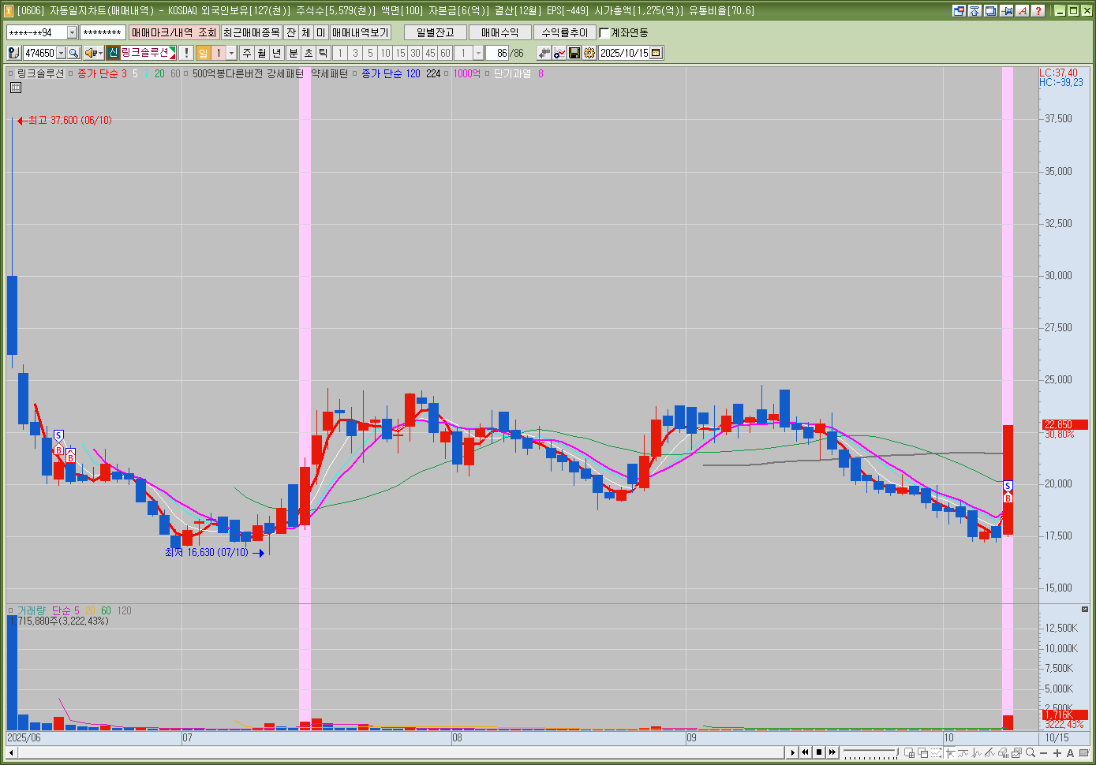Click the send-to-top arrow title icon
Image resolution: width=1096 pixels, height=765 pixels.
(974, 10)
